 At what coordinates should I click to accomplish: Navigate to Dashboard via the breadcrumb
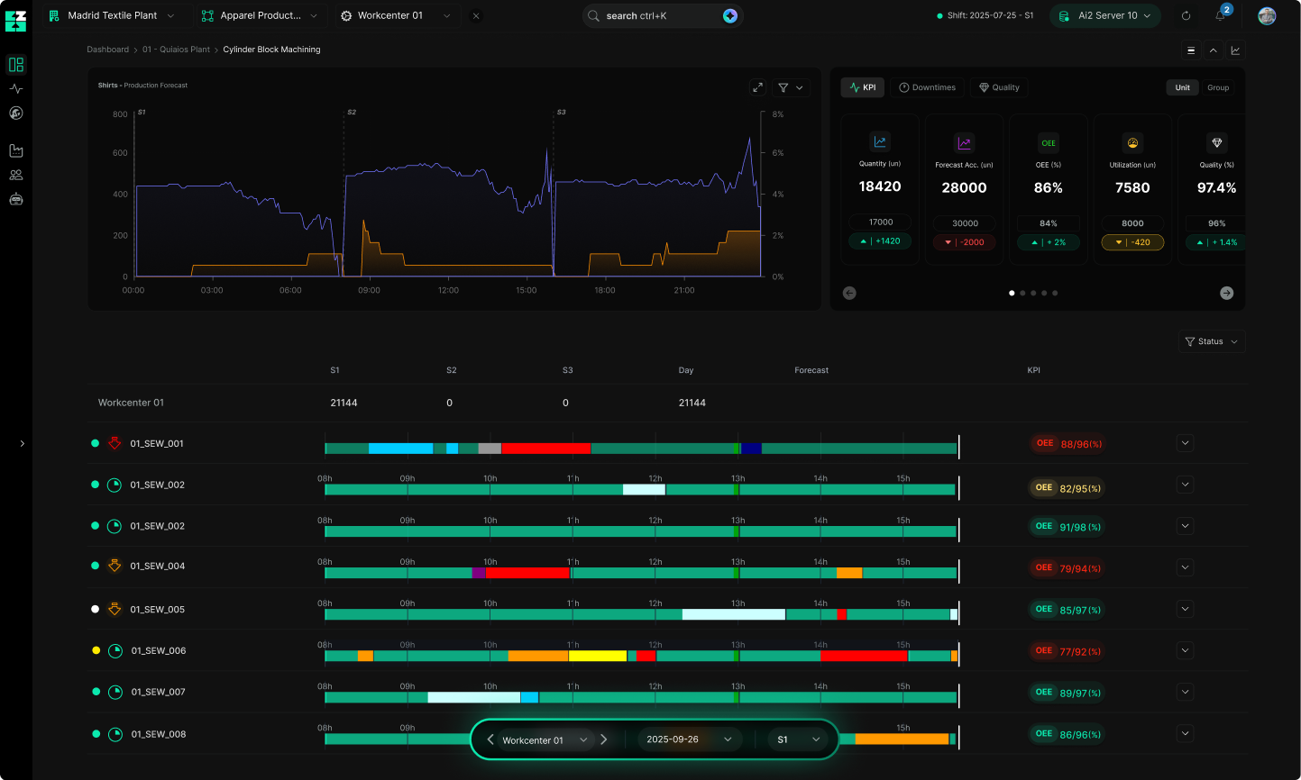click(107, 50)
